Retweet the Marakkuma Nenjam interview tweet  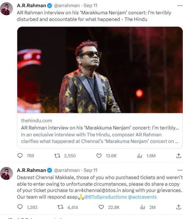(57, 156)
